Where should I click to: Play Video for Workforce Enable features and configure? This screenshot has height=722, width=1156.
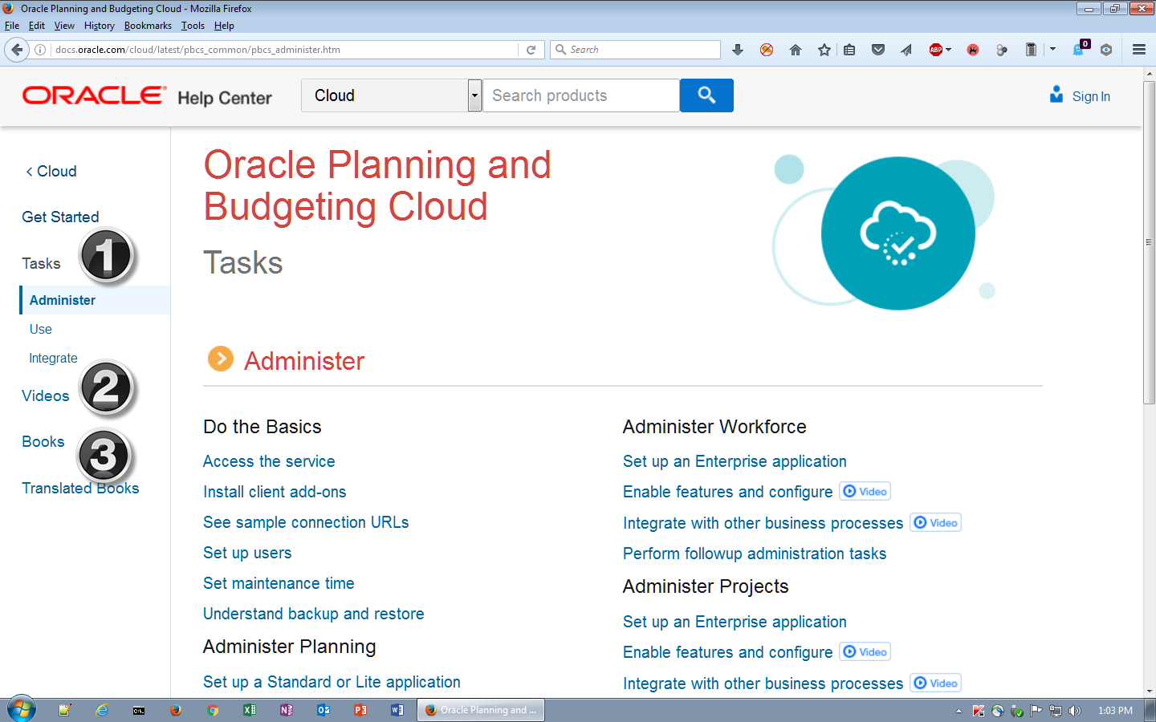(865, 491)
